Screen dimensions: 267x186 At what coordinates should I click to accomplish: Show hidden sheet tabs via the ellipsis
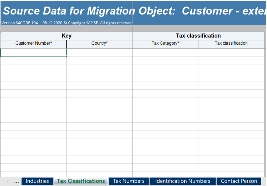pyautogui.click(x=17, y=181)
